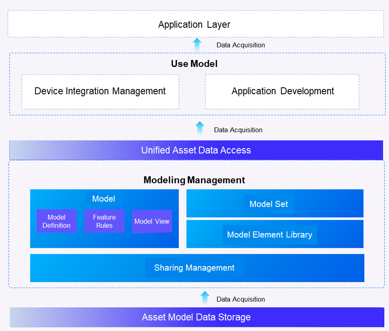Enable the Application Development module
The height and width of the screenshot is (331, 389).
point(282,91)
